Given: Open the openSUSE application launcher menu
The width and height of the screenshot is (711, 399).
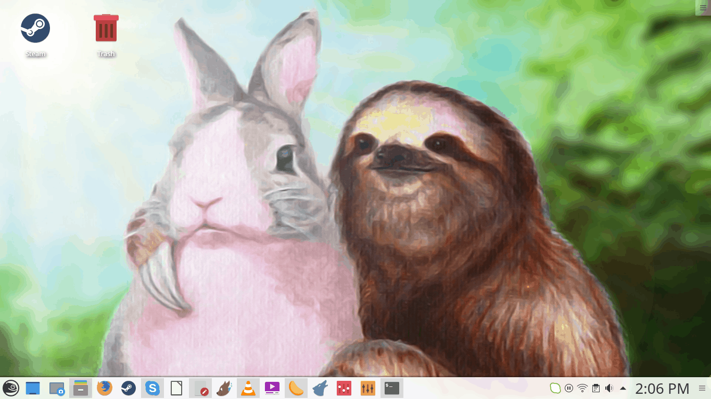Looking at the screenshot, I should click(x=10, y=388).
